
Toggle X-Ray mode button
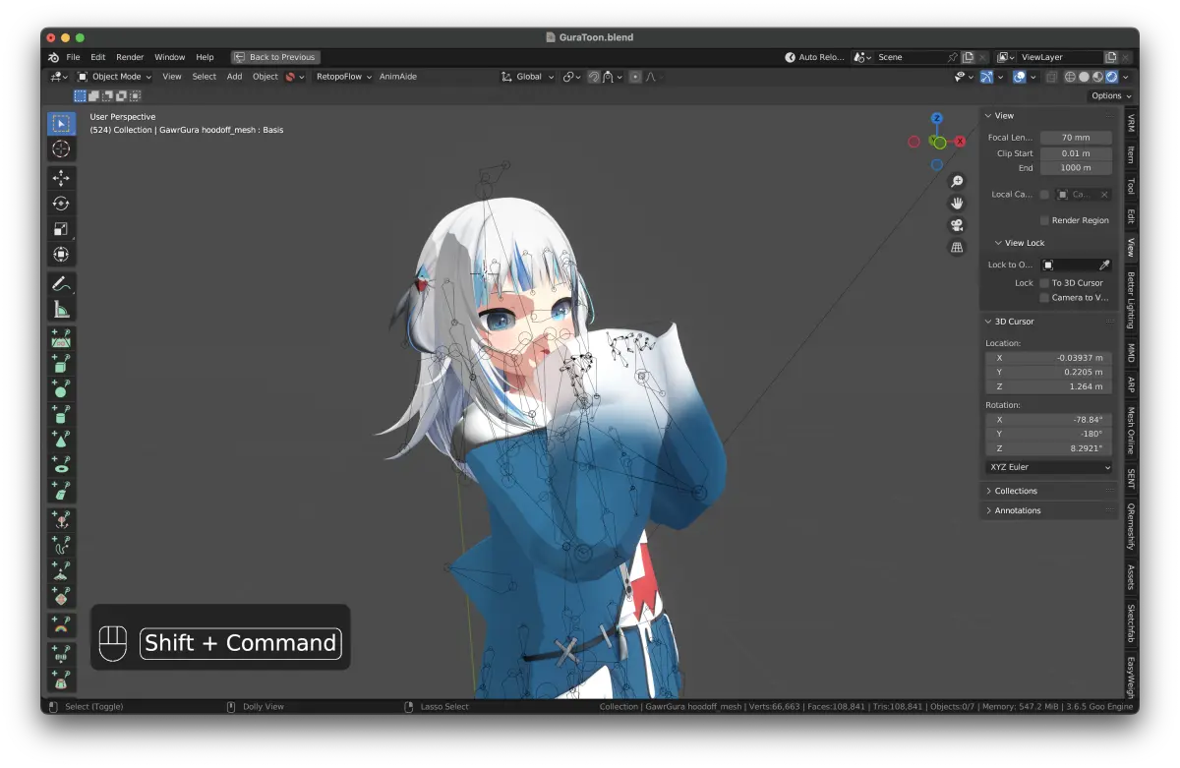pyautogui.click(x=1050, y=77)
